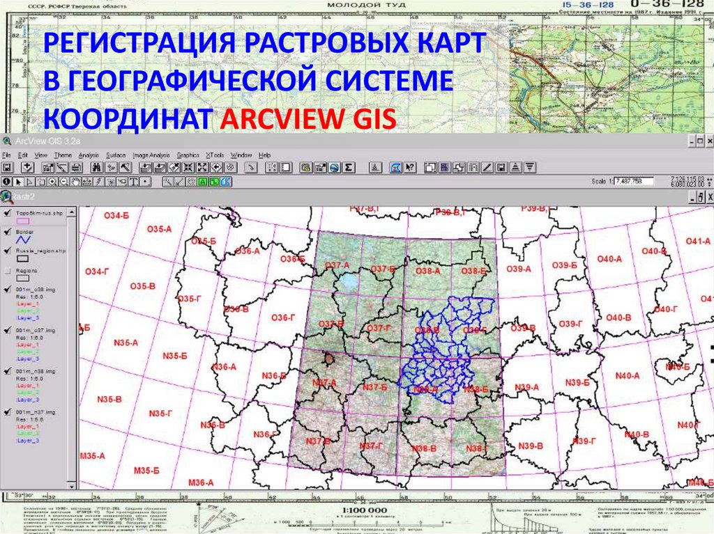Image resolution: width=714 pixels, height=534 pixels.
Task: Select the Pointer arrow tool
Action: click(x=18, y=182)
